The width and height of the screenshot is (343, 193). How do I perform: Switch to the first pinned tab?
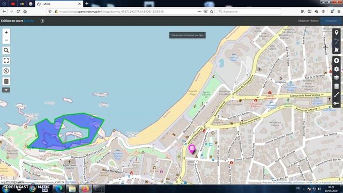point(4,4)
